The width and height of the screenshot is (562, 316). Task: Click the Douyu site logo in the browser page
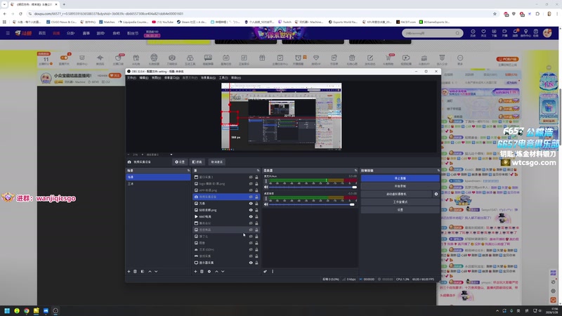tap(23, 33)
